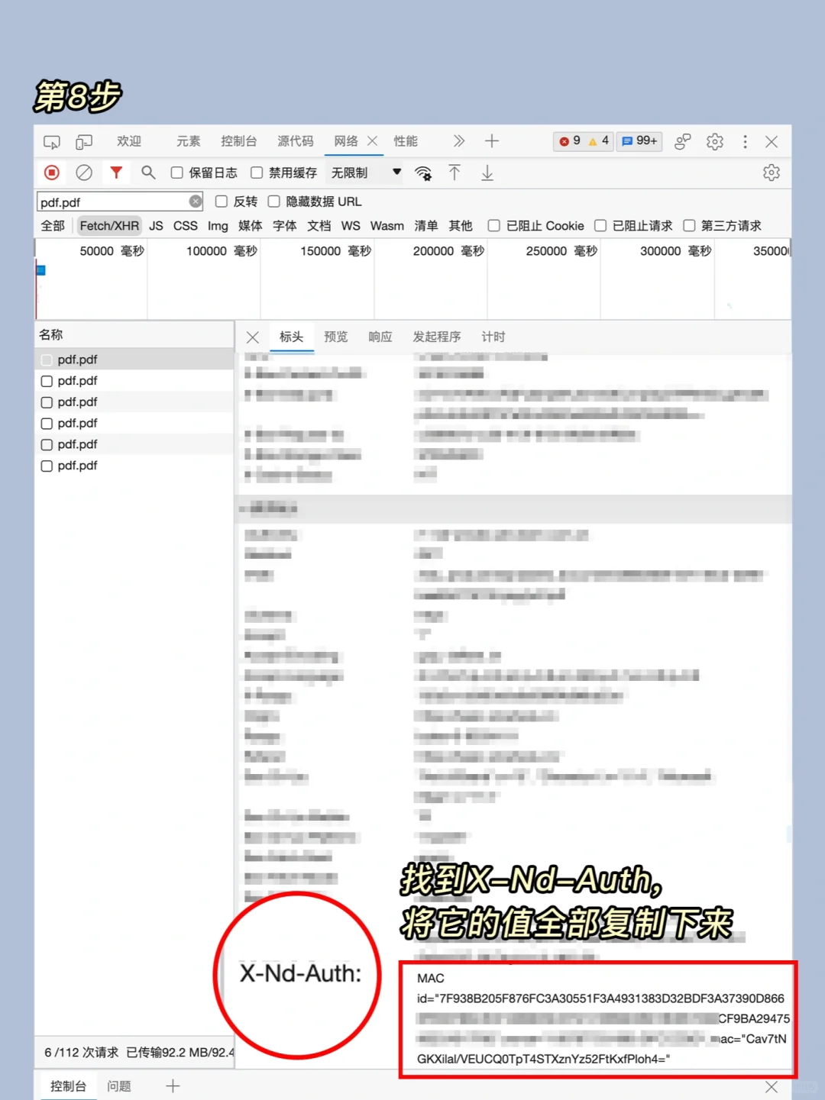Viewport: 825px width, 1100px height.
Task: Open the 预览 details tab
Action: tap(336, 337)
